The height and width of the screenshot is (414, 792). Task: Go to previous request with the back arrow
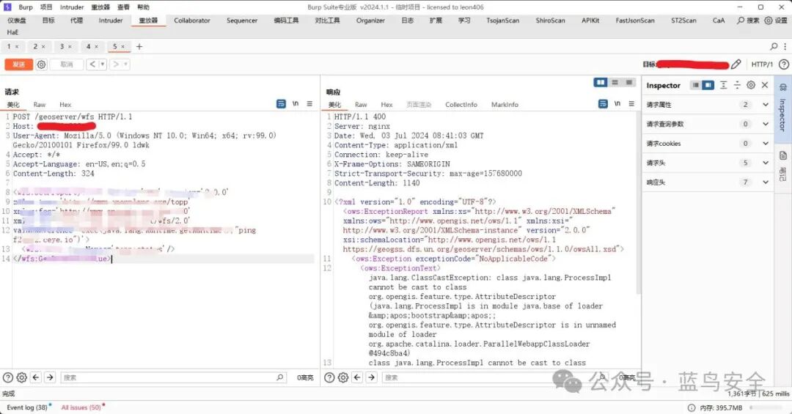[92, 64]
